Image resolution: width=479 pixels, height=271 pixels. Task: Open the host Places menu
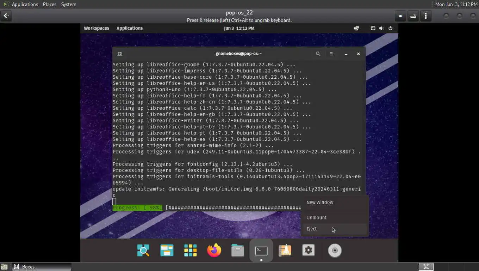pos(49,4)
